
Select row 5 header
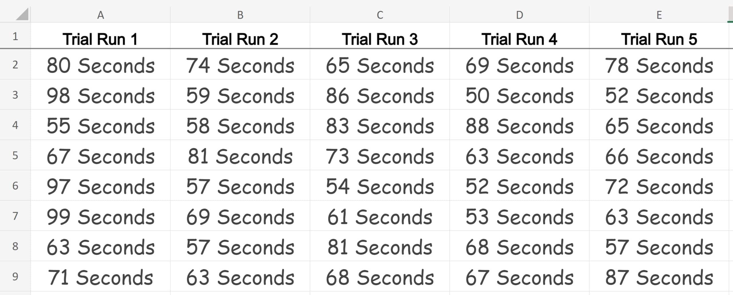15,155
